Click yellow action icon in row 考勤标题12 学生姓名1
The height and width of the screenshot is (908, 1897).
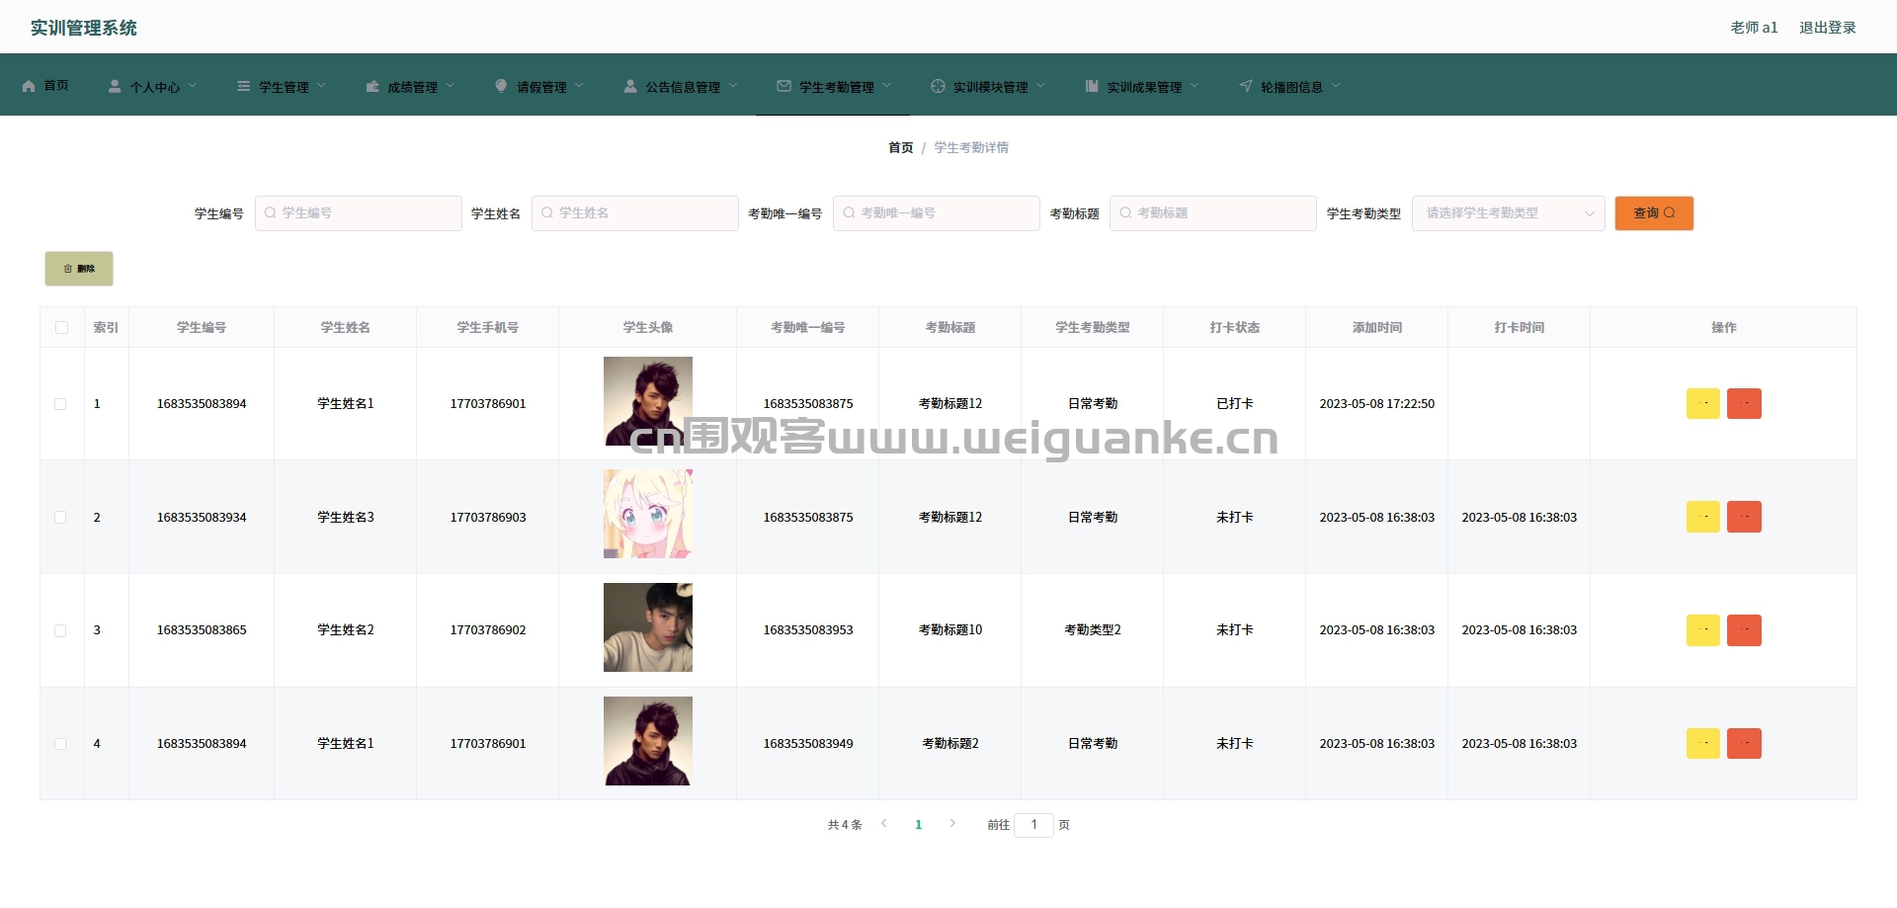tap(1703, 403)
